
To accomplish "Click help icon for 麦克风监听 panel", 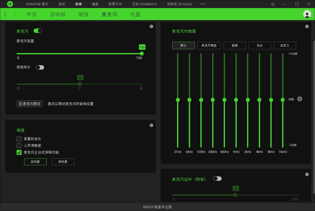I will 307,174.
